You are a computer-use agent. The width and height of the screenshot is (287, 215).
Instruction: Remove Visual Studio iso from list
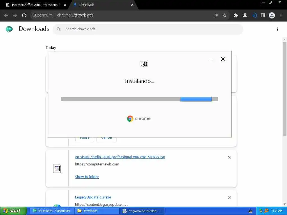point(229,157)
